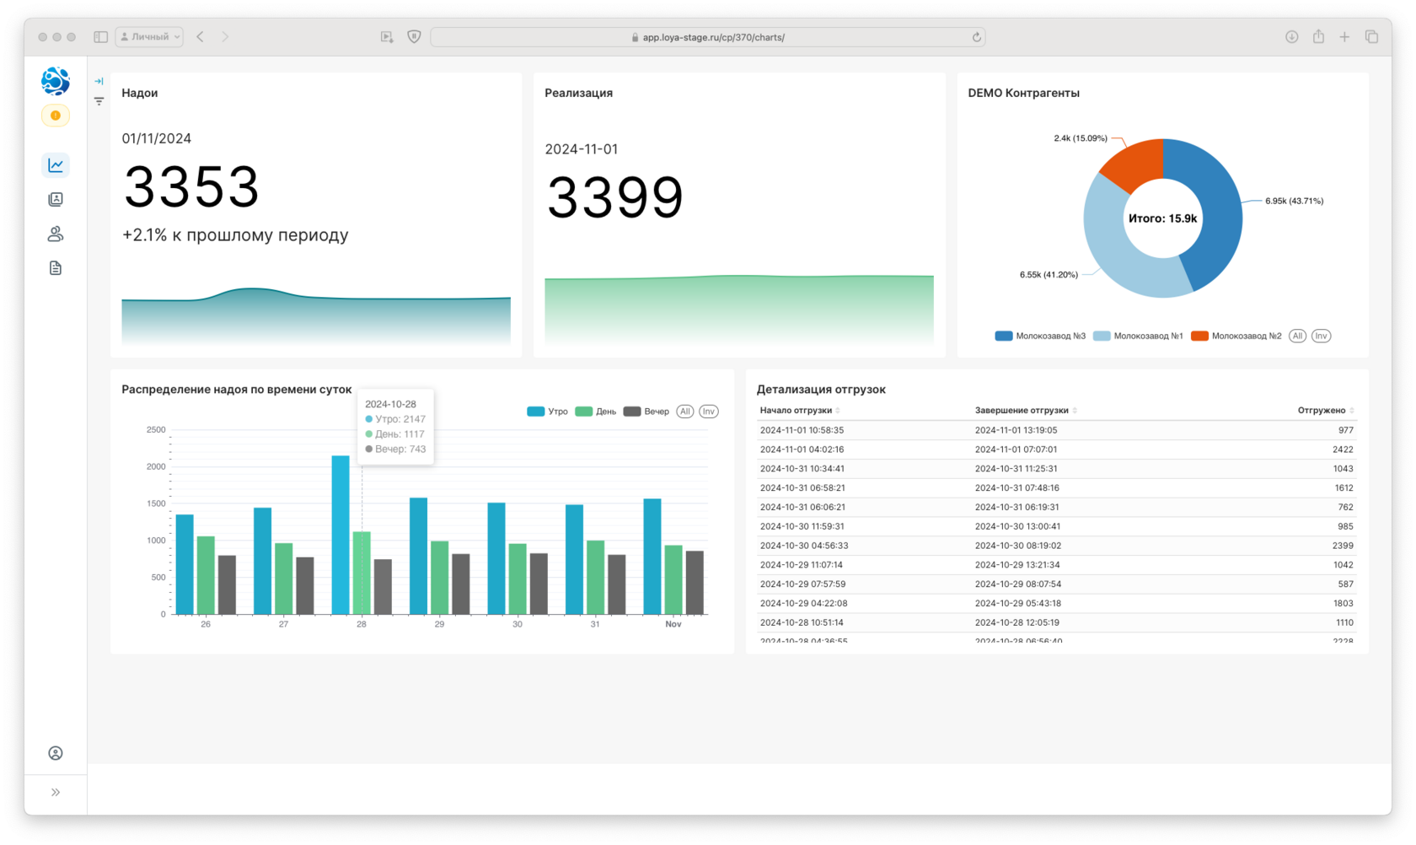
Task: Click the yellow alert notification icon
Action: (56, 116)
